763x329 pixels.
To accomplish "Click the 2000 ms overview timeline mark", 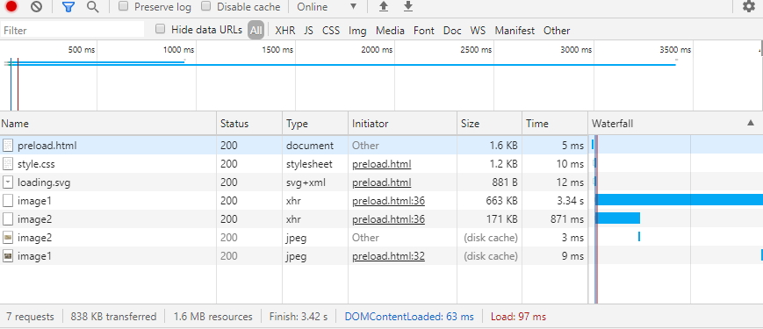I will click(x=377, y=49).
